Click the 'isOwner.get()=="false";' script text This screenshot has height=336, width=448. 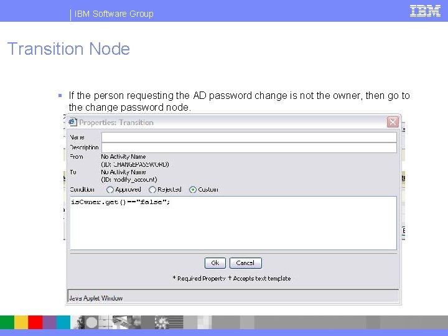pyautogui.click(x=120, y=202)
